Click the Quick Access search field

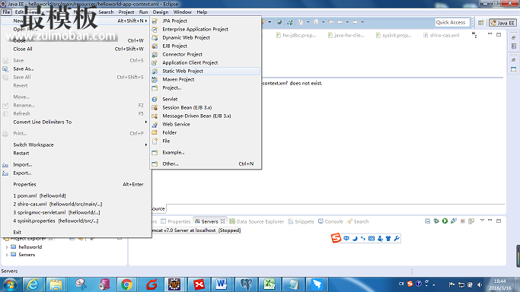(x=452, y=22)
